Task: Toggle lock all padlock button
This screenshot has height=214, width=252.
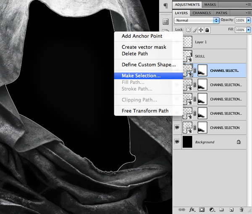Action: click(207, 30)
